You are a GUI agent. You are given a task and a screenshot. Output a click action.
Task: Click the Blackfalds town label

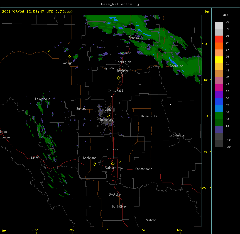click(x=123, y=62)
